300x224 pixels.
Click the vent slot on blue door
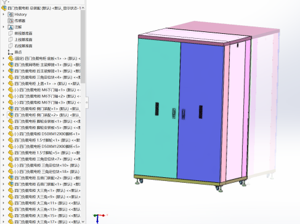(201, 112)
